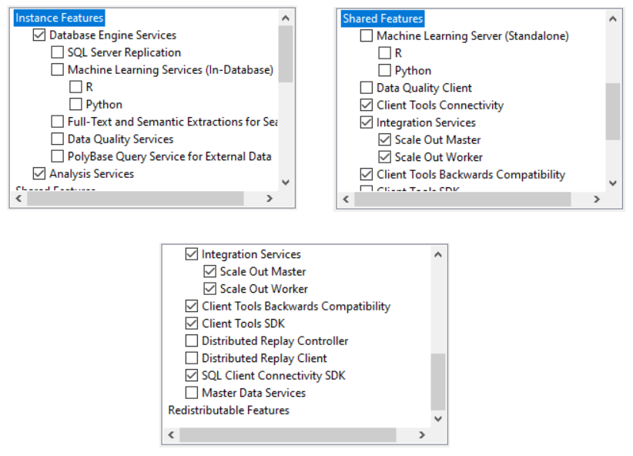This screenshot has width=633, height=456.
Task: Click scroll-down arrow in Instance Features list
Action: pyautogui.click(x=286, y=183)
